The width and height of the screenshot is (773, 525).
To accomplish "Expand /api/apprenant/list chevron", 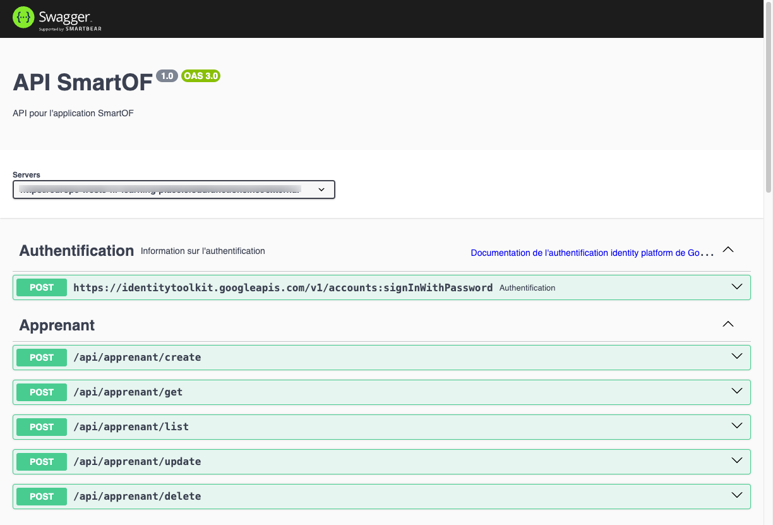I will click(736, 426).
